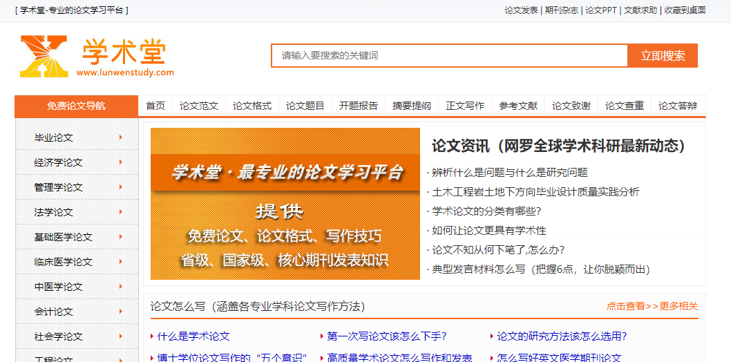Select 参考文献 in the navigation bar
The height and width of the screenshot is (362, 731).
(518, 106)
